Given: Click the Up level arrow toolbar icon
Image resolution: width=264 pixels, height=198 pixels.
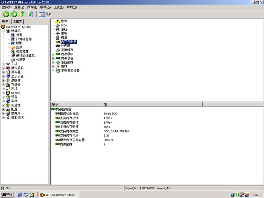Looking at the screenshot, I should coord(22,14).
